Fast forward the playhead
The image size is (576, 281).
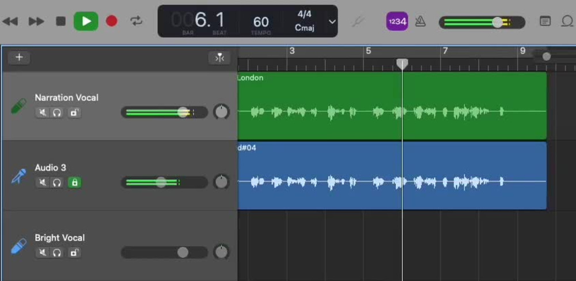click(36, 21)
